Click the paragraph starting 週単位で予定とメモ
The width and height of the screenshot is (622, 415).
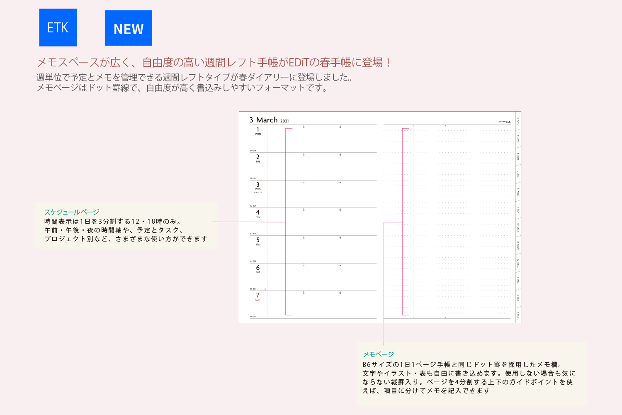(x=195, y=77)
